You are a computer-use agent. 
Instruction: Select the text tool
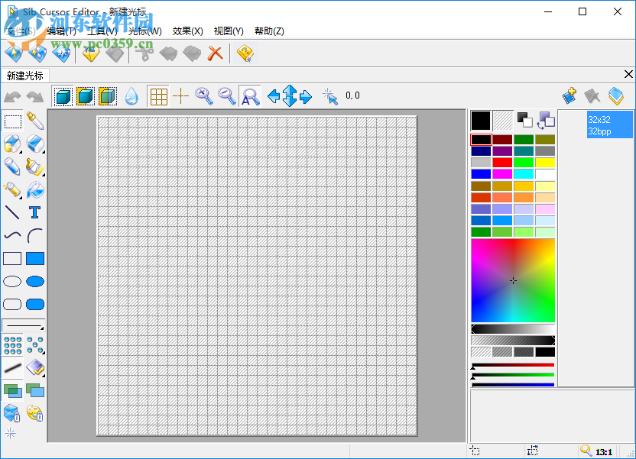click(34, 212)
